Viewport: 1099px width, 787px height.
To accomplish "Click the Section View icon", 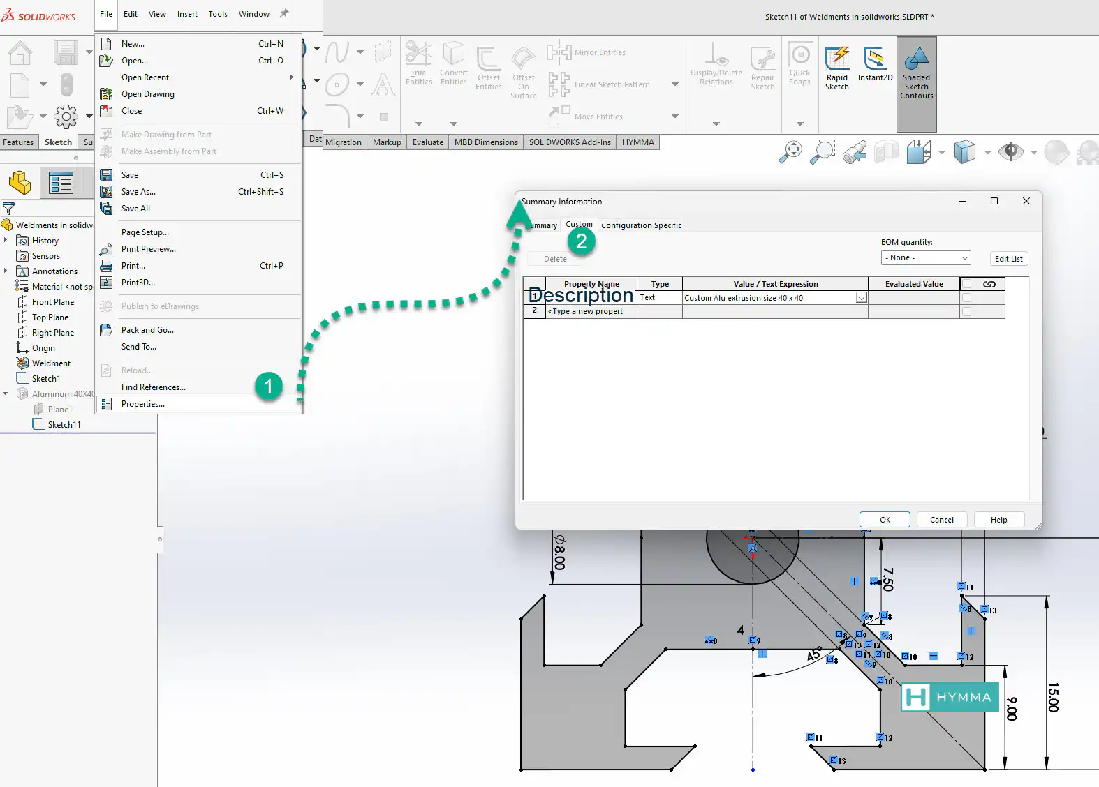I will coord(886,151).
